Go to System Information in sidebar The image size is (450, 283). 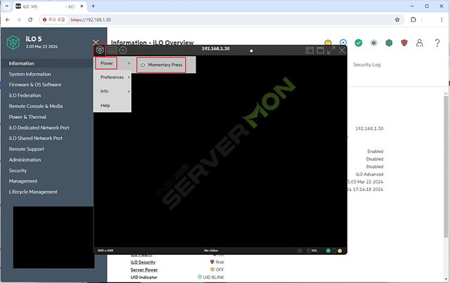click(x=30, y=74)
